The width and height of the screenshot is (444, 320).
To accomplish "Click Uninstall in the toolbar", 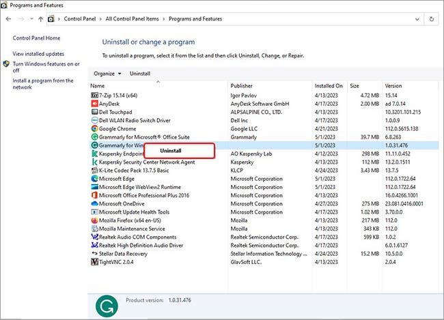I will pos(140,74).
